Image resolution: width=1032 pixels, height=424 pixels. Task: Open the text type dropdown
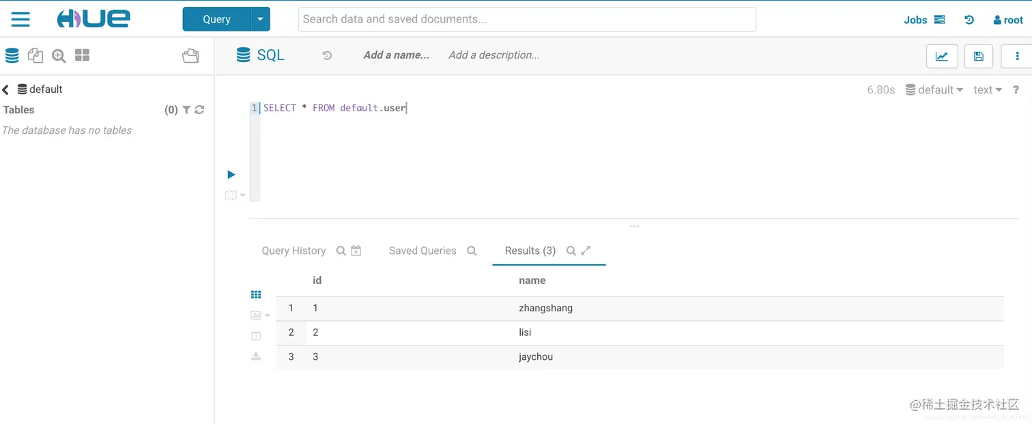(987, 90)
